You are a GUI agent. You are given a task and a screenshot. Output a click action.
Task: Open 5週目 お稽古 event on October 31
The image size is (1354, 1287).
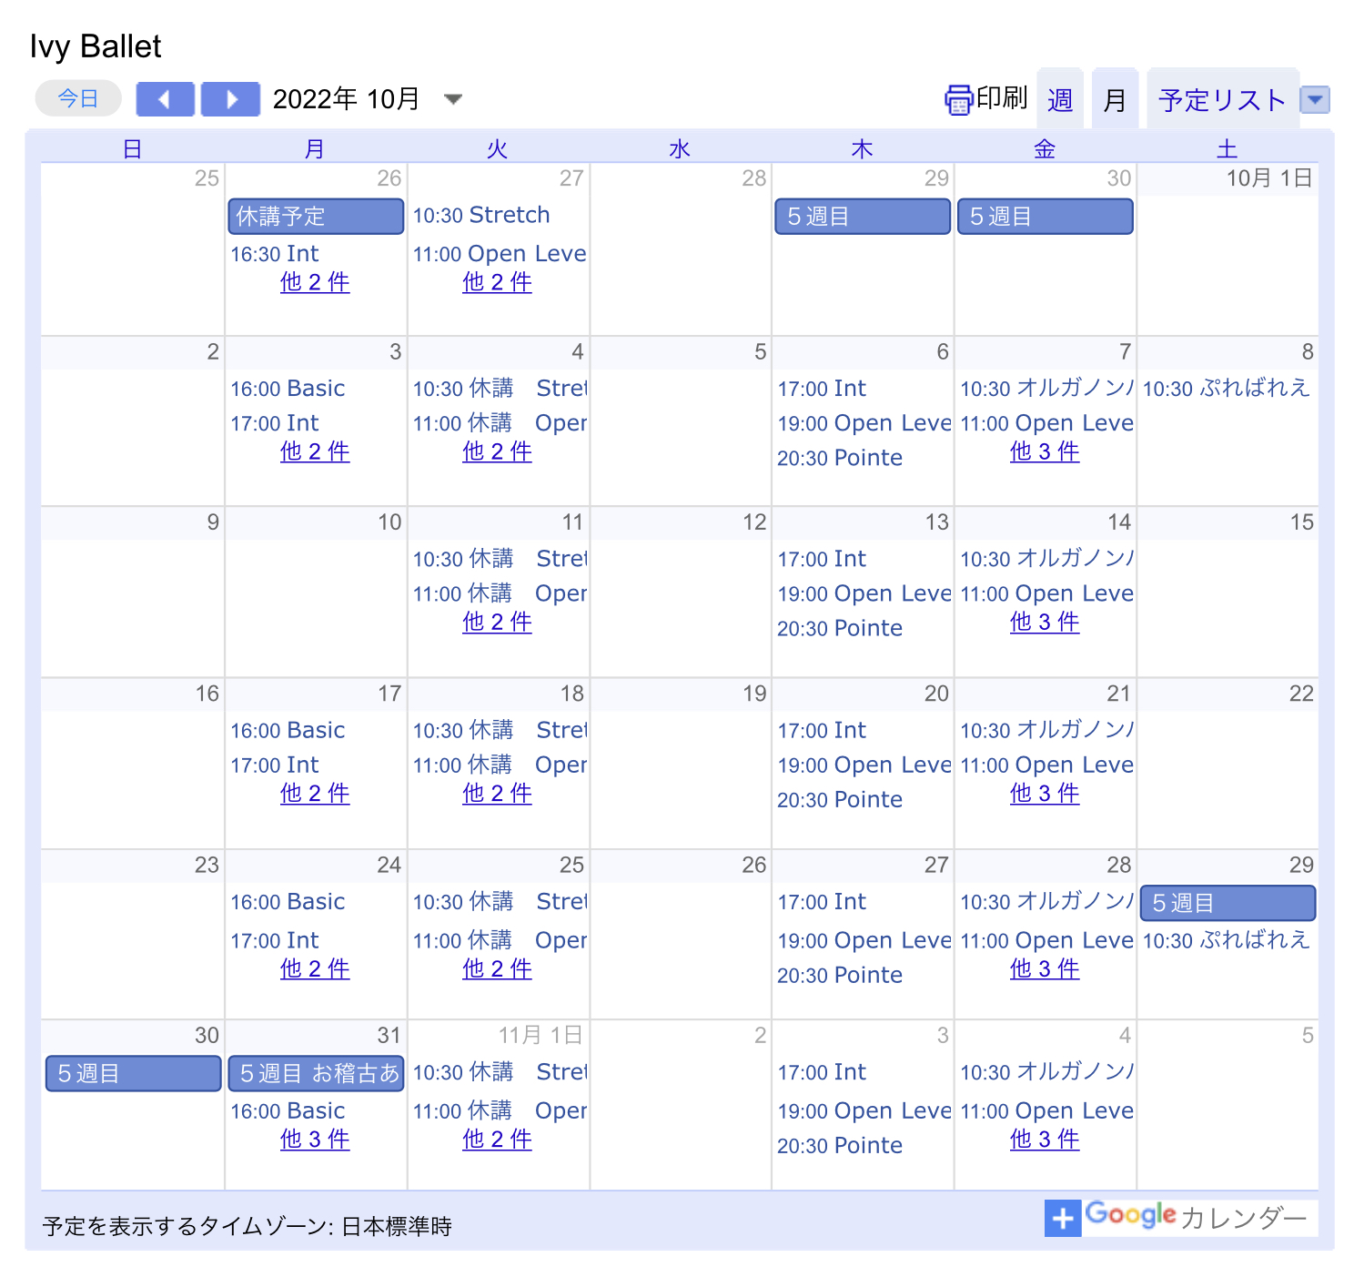click(x=315, y=1074)
